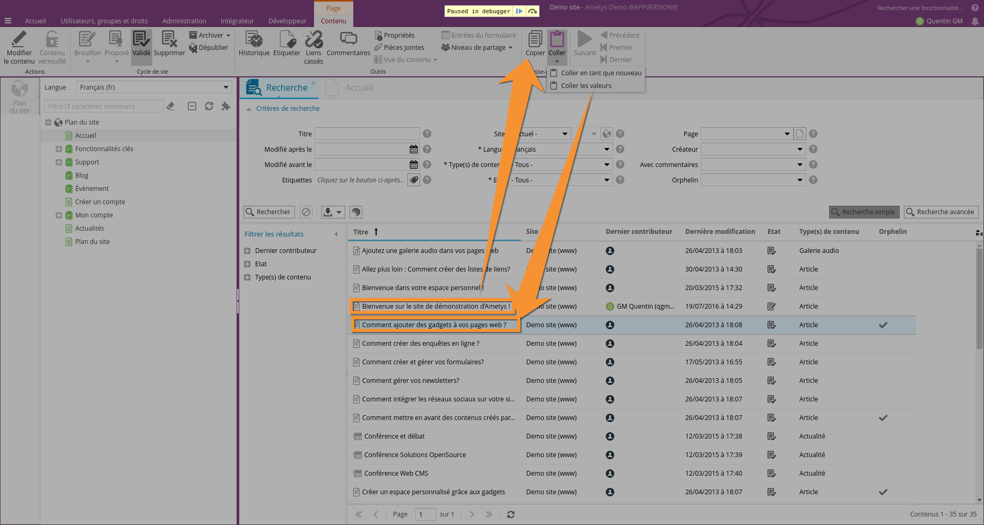Click the page picker icon beside Page field
The width and height of the screenshot is (984, 525).
(800, 134)
